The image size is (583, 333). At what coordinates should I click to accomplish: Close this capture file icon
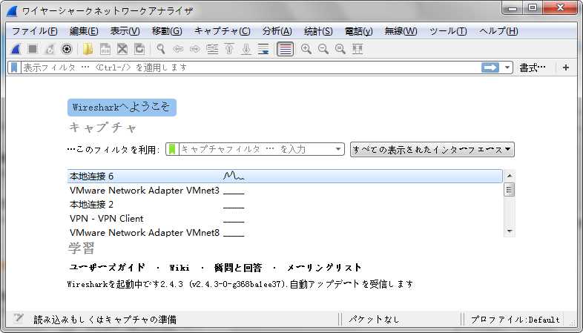(122, 49)
